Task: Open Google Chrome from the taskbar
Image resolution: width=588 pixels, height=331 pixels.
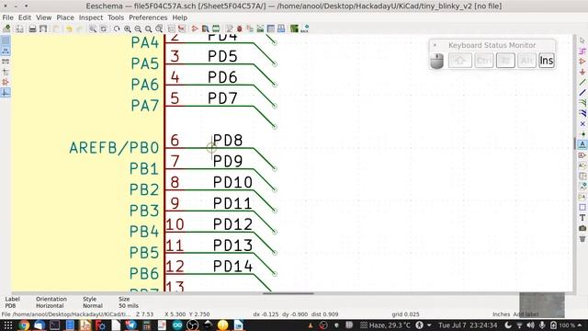Action: pos(24,325)
